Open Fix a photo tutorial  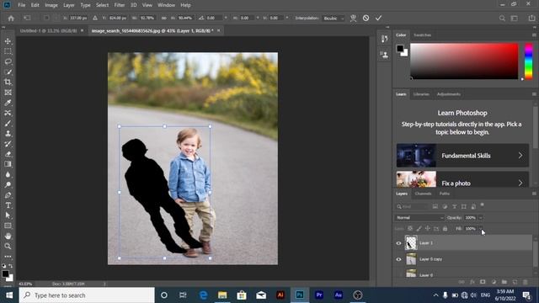coord(462,179)
